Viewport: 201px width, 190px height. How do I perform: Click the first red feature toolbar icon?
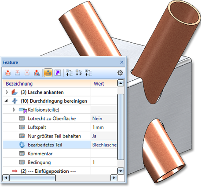point(8,73)
